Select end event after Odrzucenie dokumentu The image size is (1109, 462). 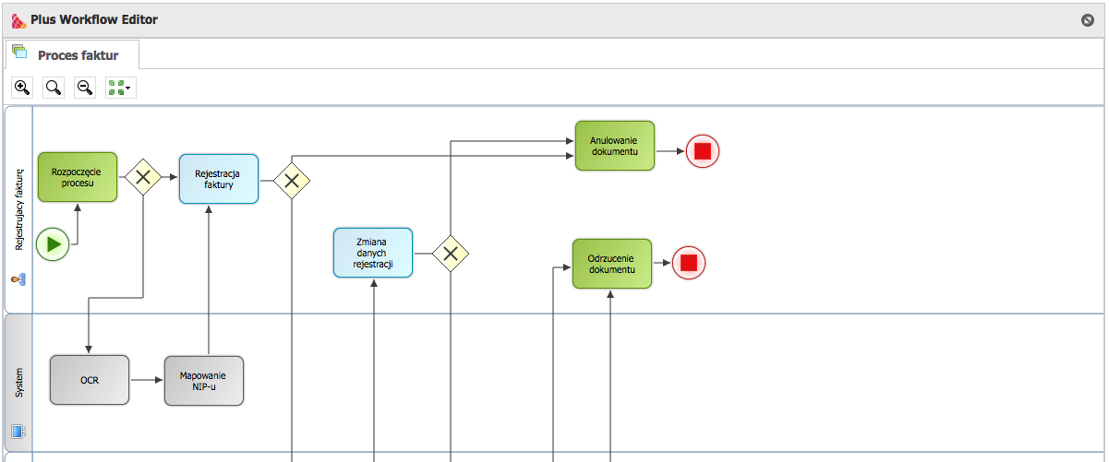tap(688, 263)
